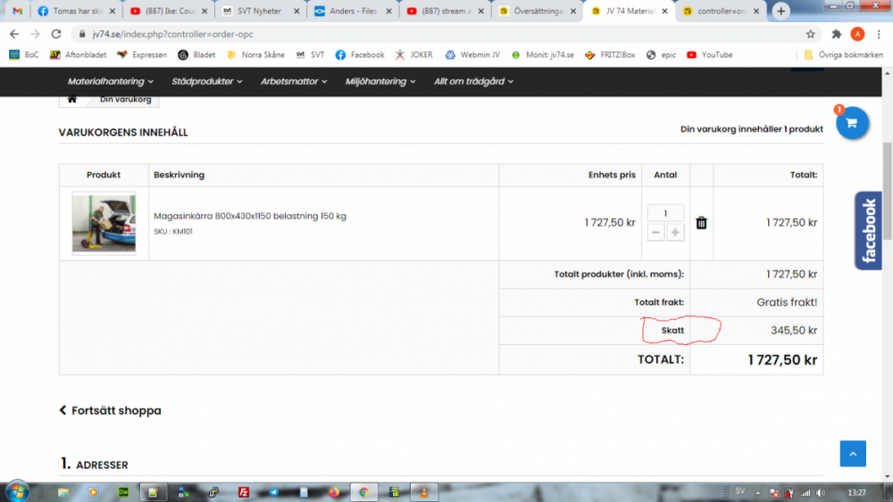Click the shopping cart icon button

[x=851, y=123]
